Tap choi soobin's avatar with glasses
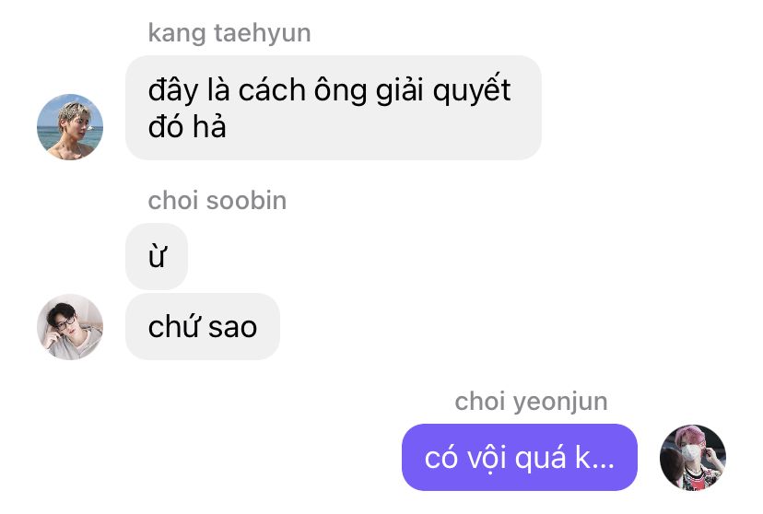The width and height of the screenshot is (763, 514). click(70, 327)
